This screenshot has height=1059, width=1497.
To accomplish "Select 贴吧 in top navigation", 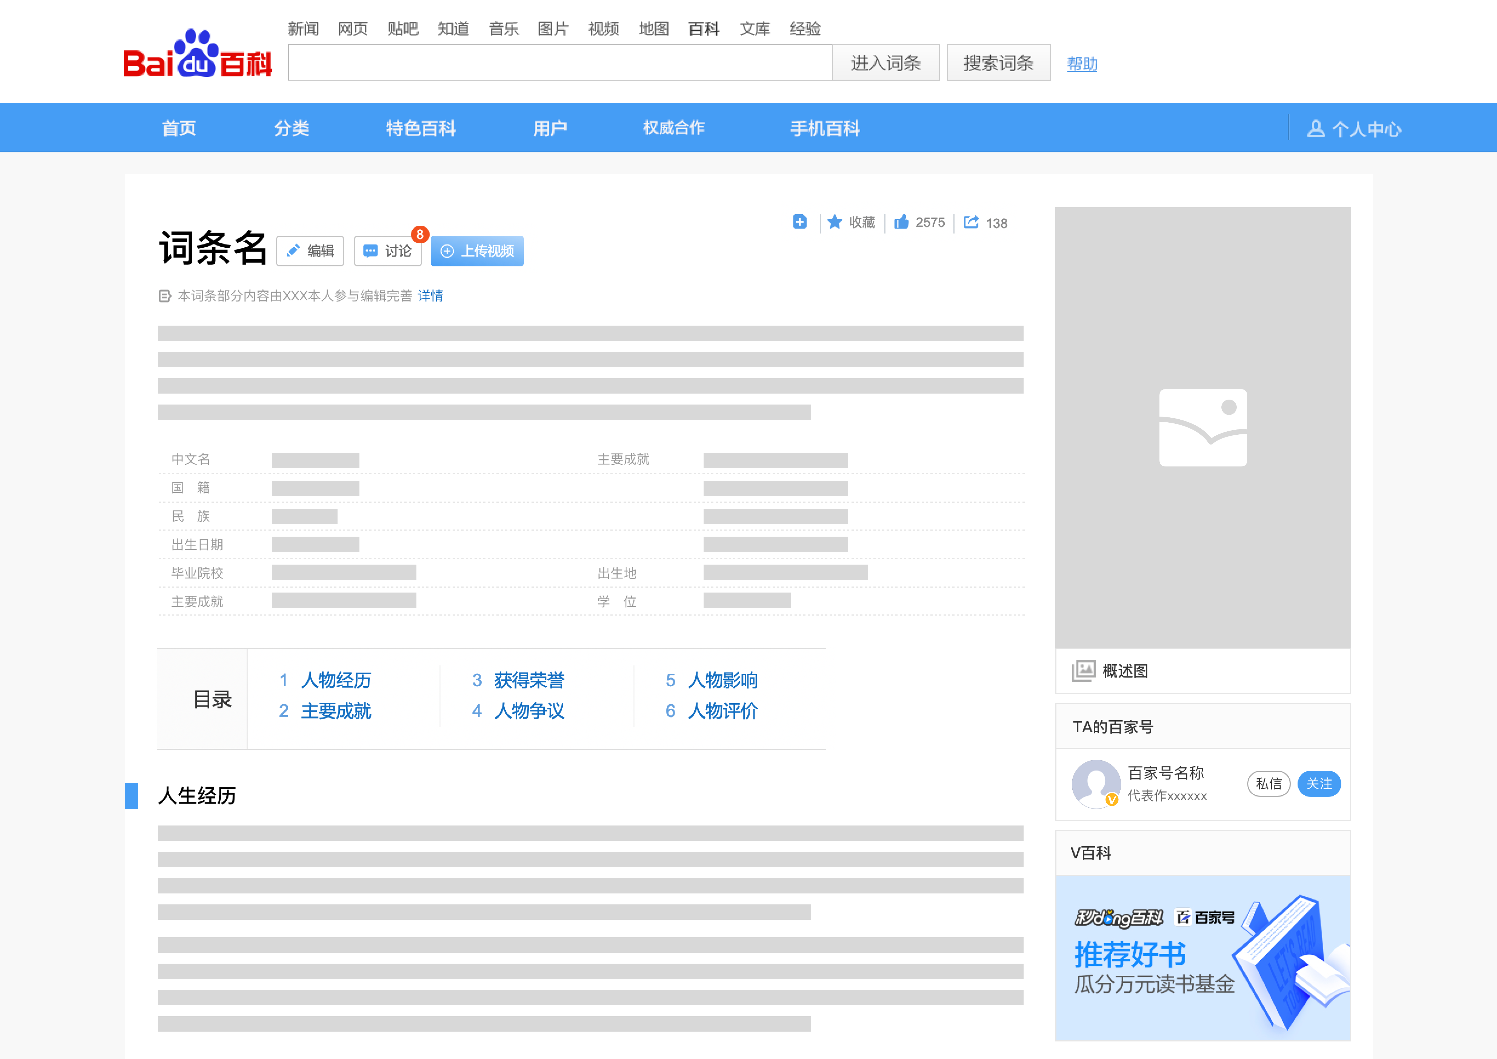I will (403, 29).
